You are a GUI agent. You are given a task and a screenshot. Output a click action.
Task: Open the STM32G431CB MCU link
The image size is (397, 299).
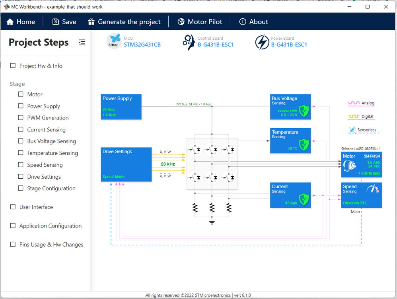click(x=142, y=45)
